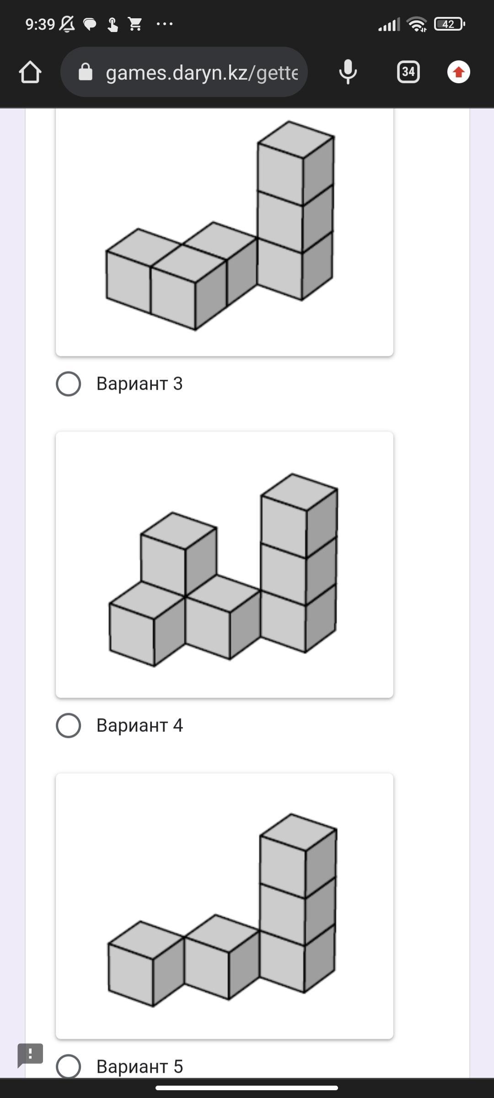494x1098 pixels.
Task: Tap the Вариант 3 label text
Action: (x=140, y=383)
